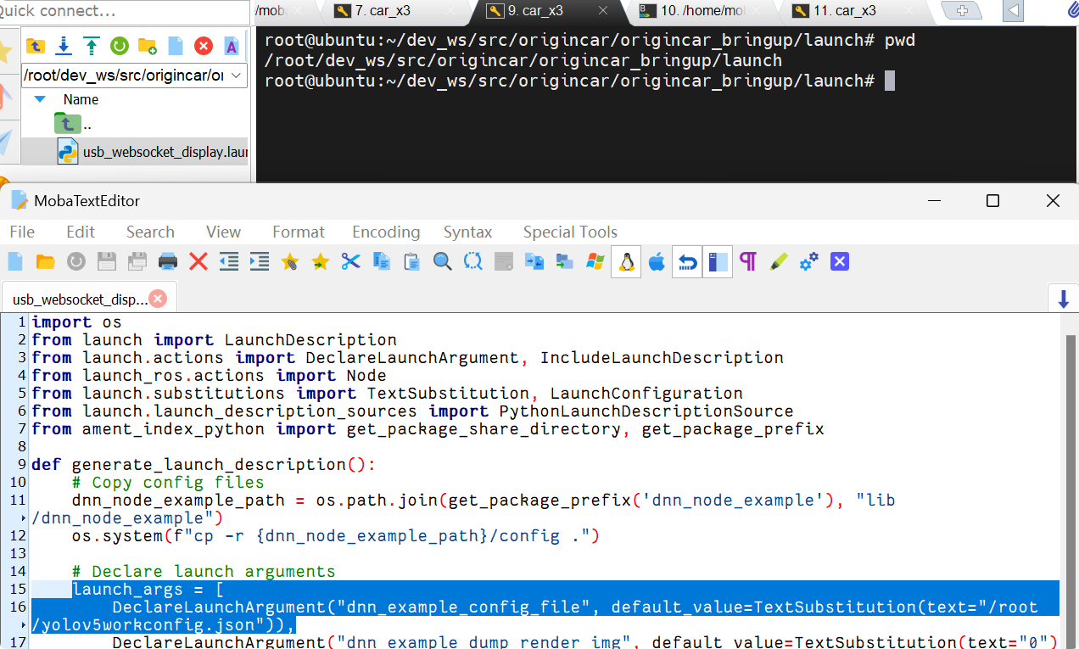The image size is (1079, 649).
Task: Click the Print icon in editor toolbar
Action: point(168,261)
